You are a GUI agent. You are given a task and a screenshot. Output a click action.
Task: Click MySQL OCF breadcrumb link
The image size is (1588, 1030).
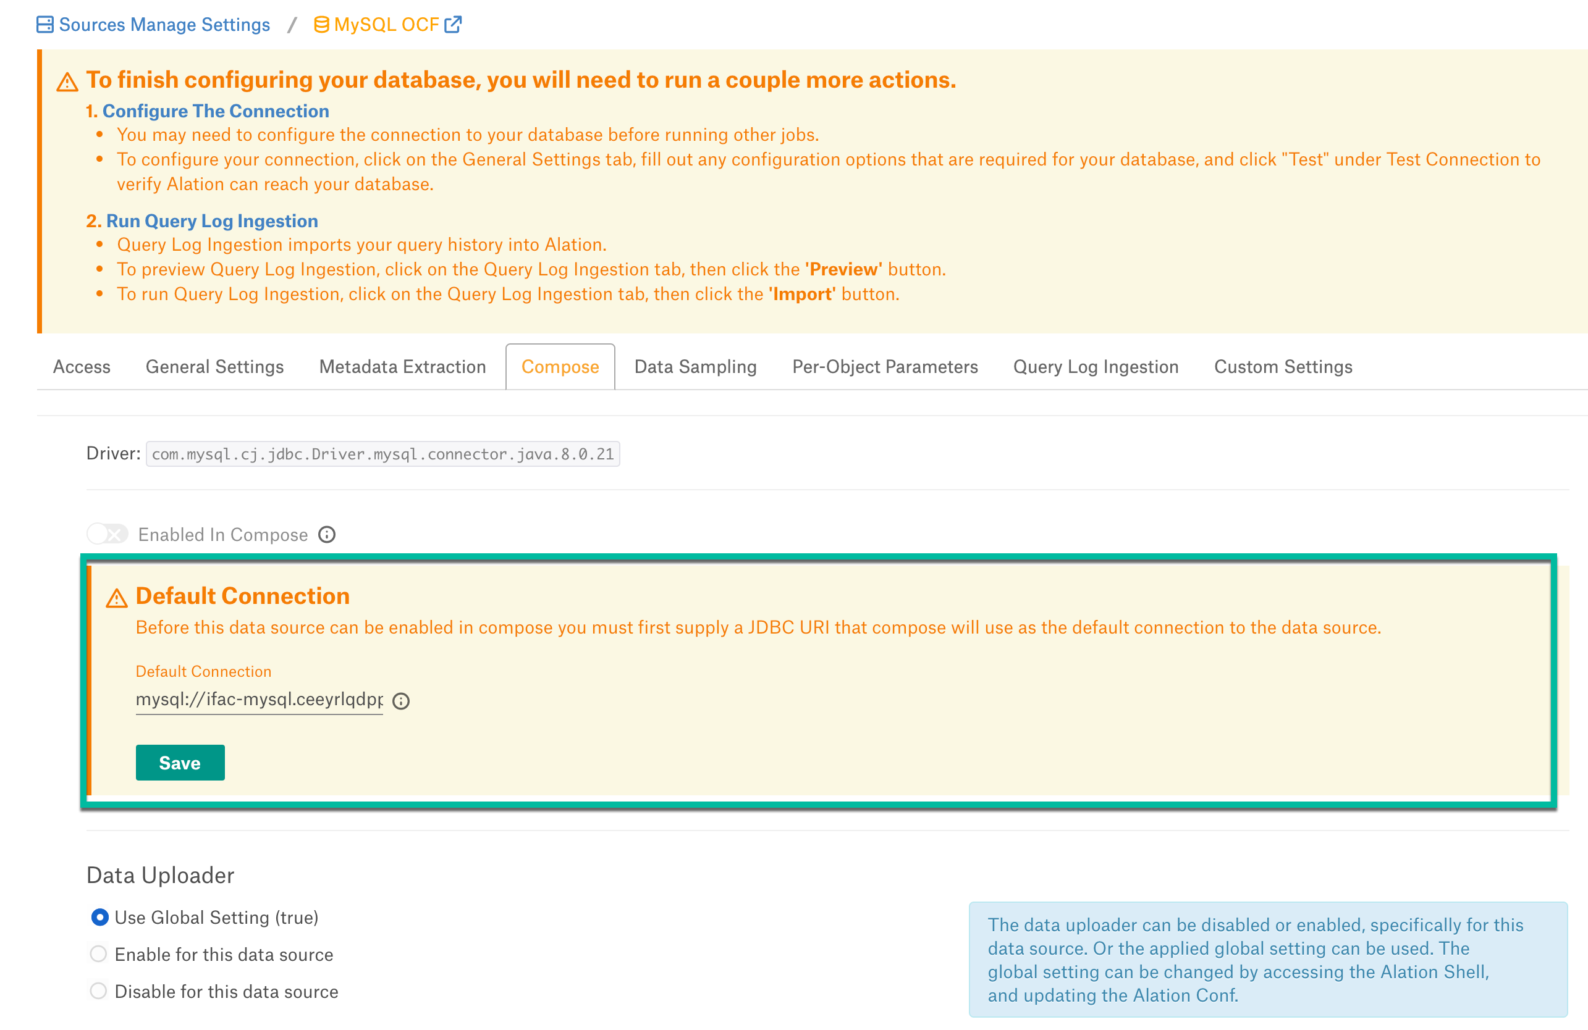(386, 25)
